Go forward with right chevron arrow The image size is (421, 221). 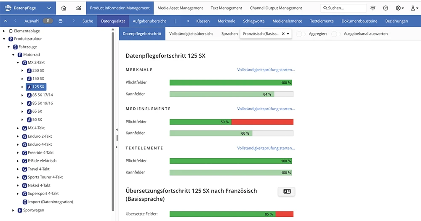[73, 21]
